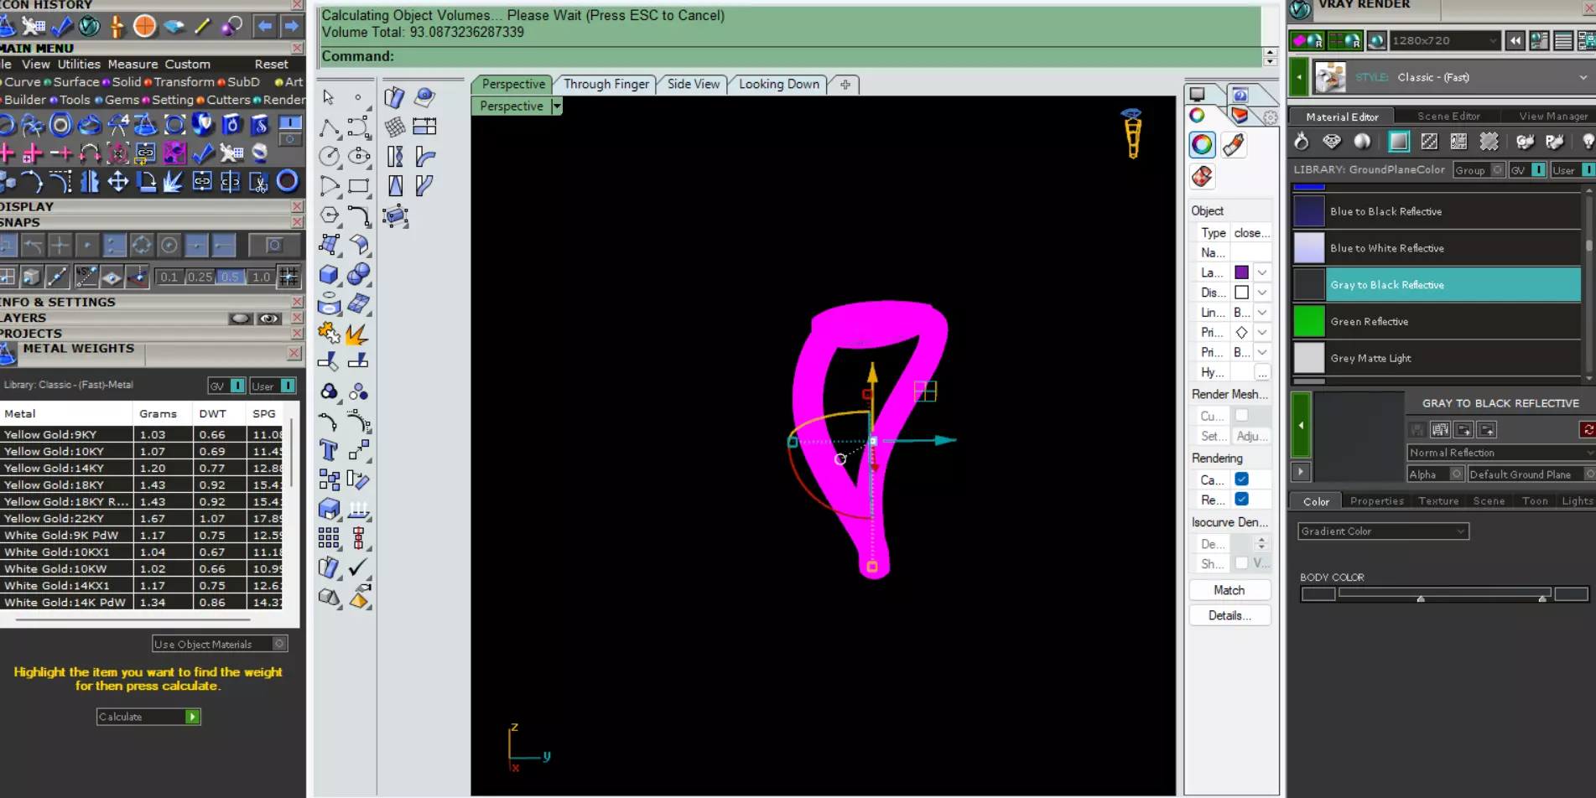Switch to the Through Finger viewport tab

tap(606, 84)
